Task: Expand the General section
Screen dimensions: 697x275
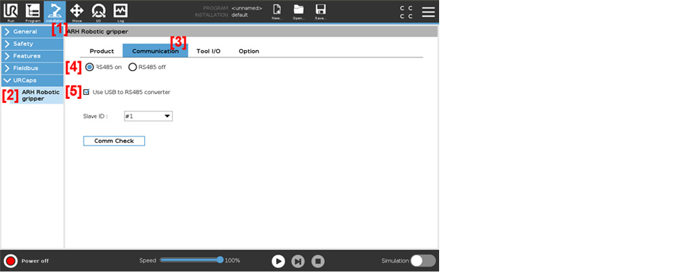Action: coord(32,31)
